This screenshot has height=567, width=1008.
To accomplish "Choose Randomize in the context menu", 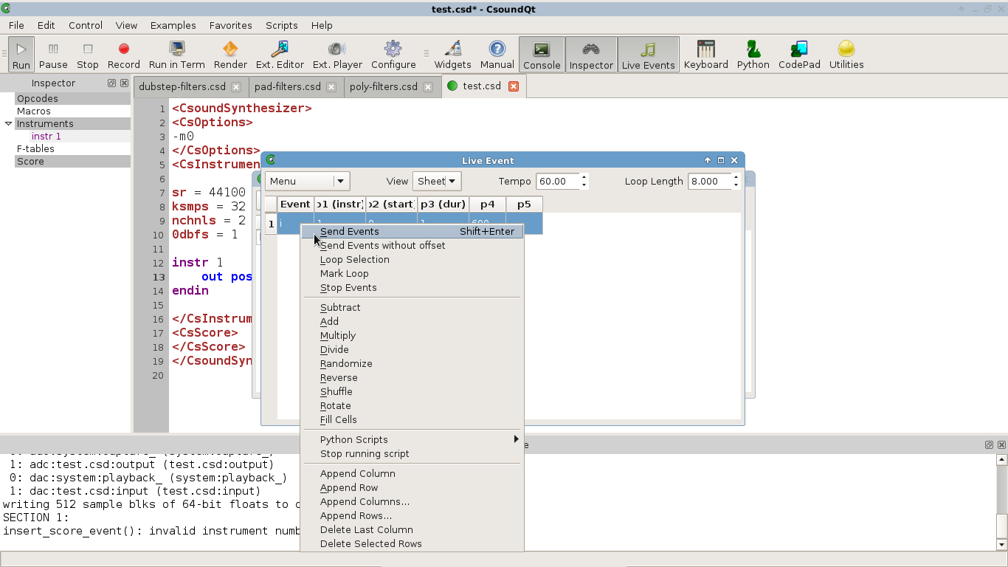I will tap(412, 363).
